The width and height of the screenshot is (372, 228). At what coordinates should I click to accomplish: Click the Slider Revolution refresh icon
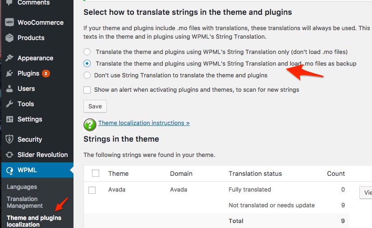(x=9, y=155)
